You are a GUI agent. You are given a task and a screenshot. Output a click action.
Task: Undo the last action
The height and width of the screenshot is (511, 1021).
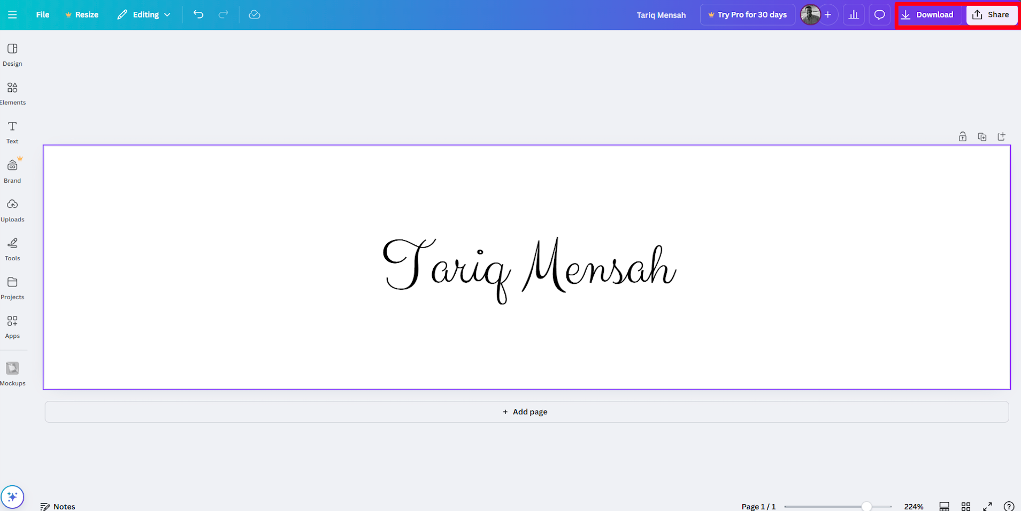point(198,14)
